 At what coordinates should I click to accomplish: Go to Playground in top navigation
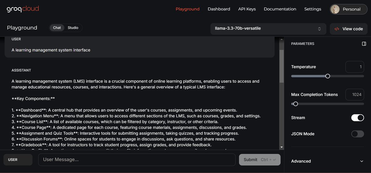[187, 9]
